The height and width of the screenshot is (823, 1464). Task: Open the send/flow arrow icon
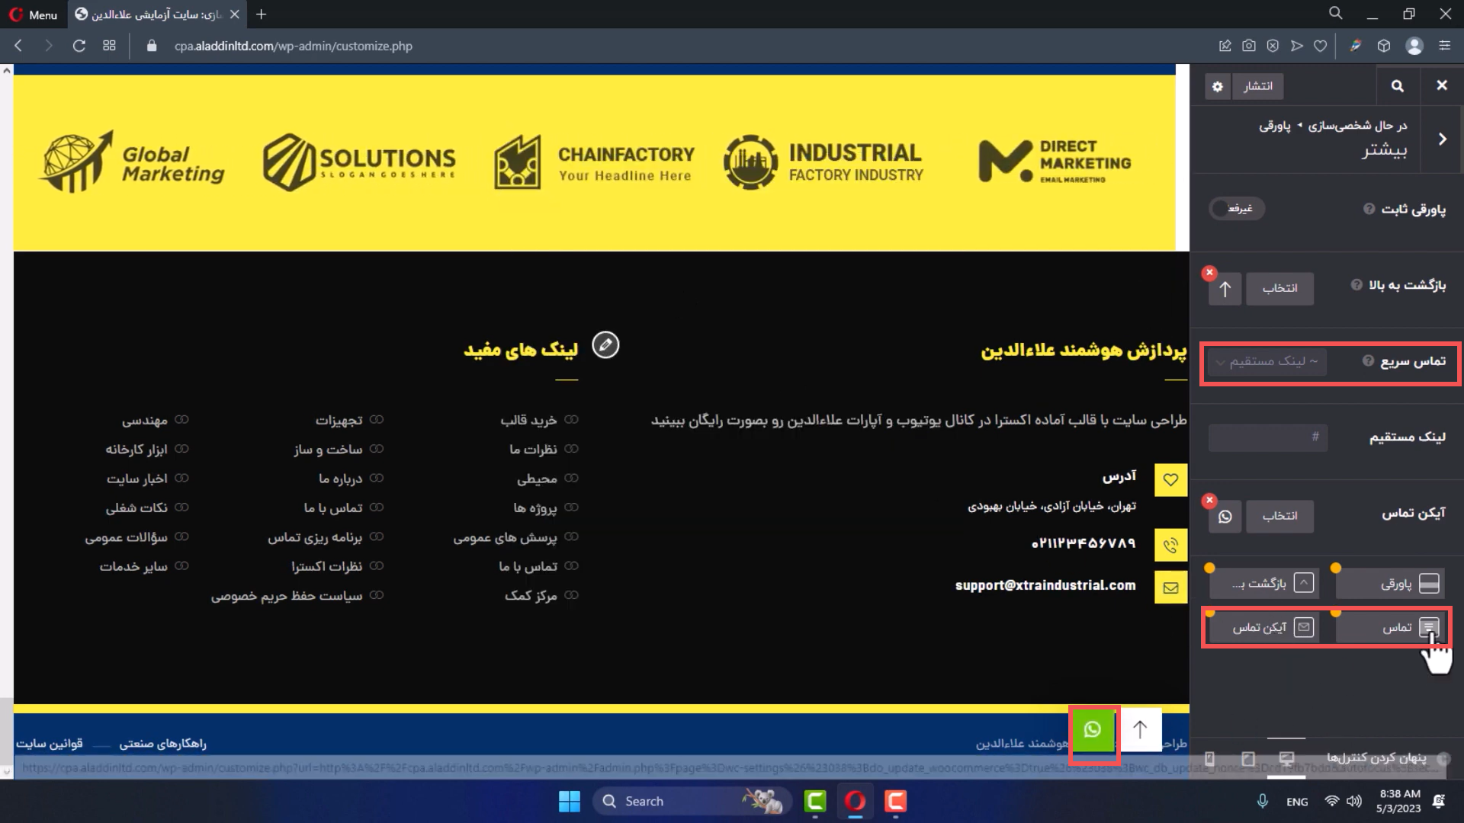point(1296,46)
